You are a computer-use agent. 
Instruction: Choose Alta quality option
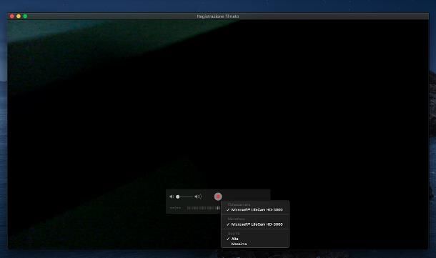pos(255,239)
